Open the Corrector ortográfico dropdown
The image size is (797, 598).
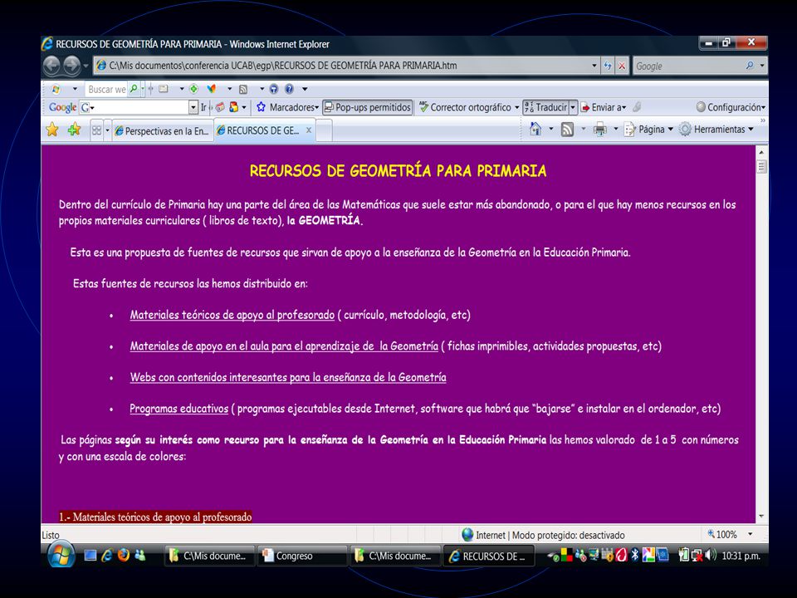(x=517, y=108)
